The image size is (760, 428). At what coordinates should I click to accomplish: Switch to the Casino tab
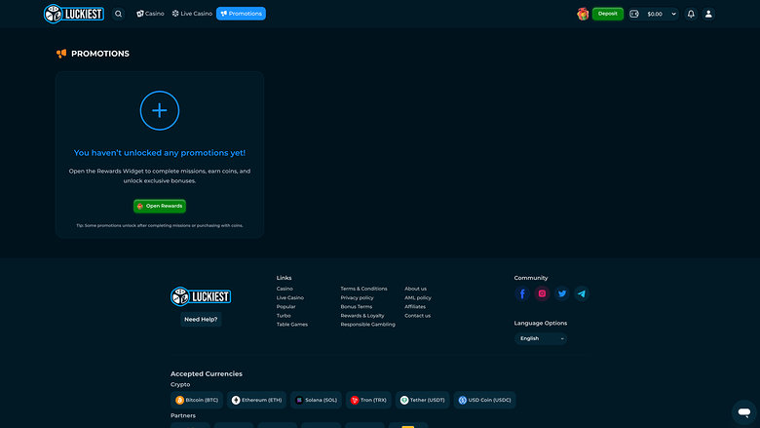point(151,14)
